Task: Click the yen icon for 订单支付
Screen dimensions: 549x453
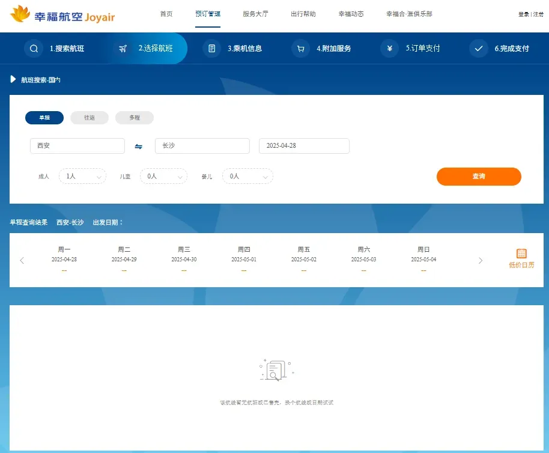Action: point(390,48)
